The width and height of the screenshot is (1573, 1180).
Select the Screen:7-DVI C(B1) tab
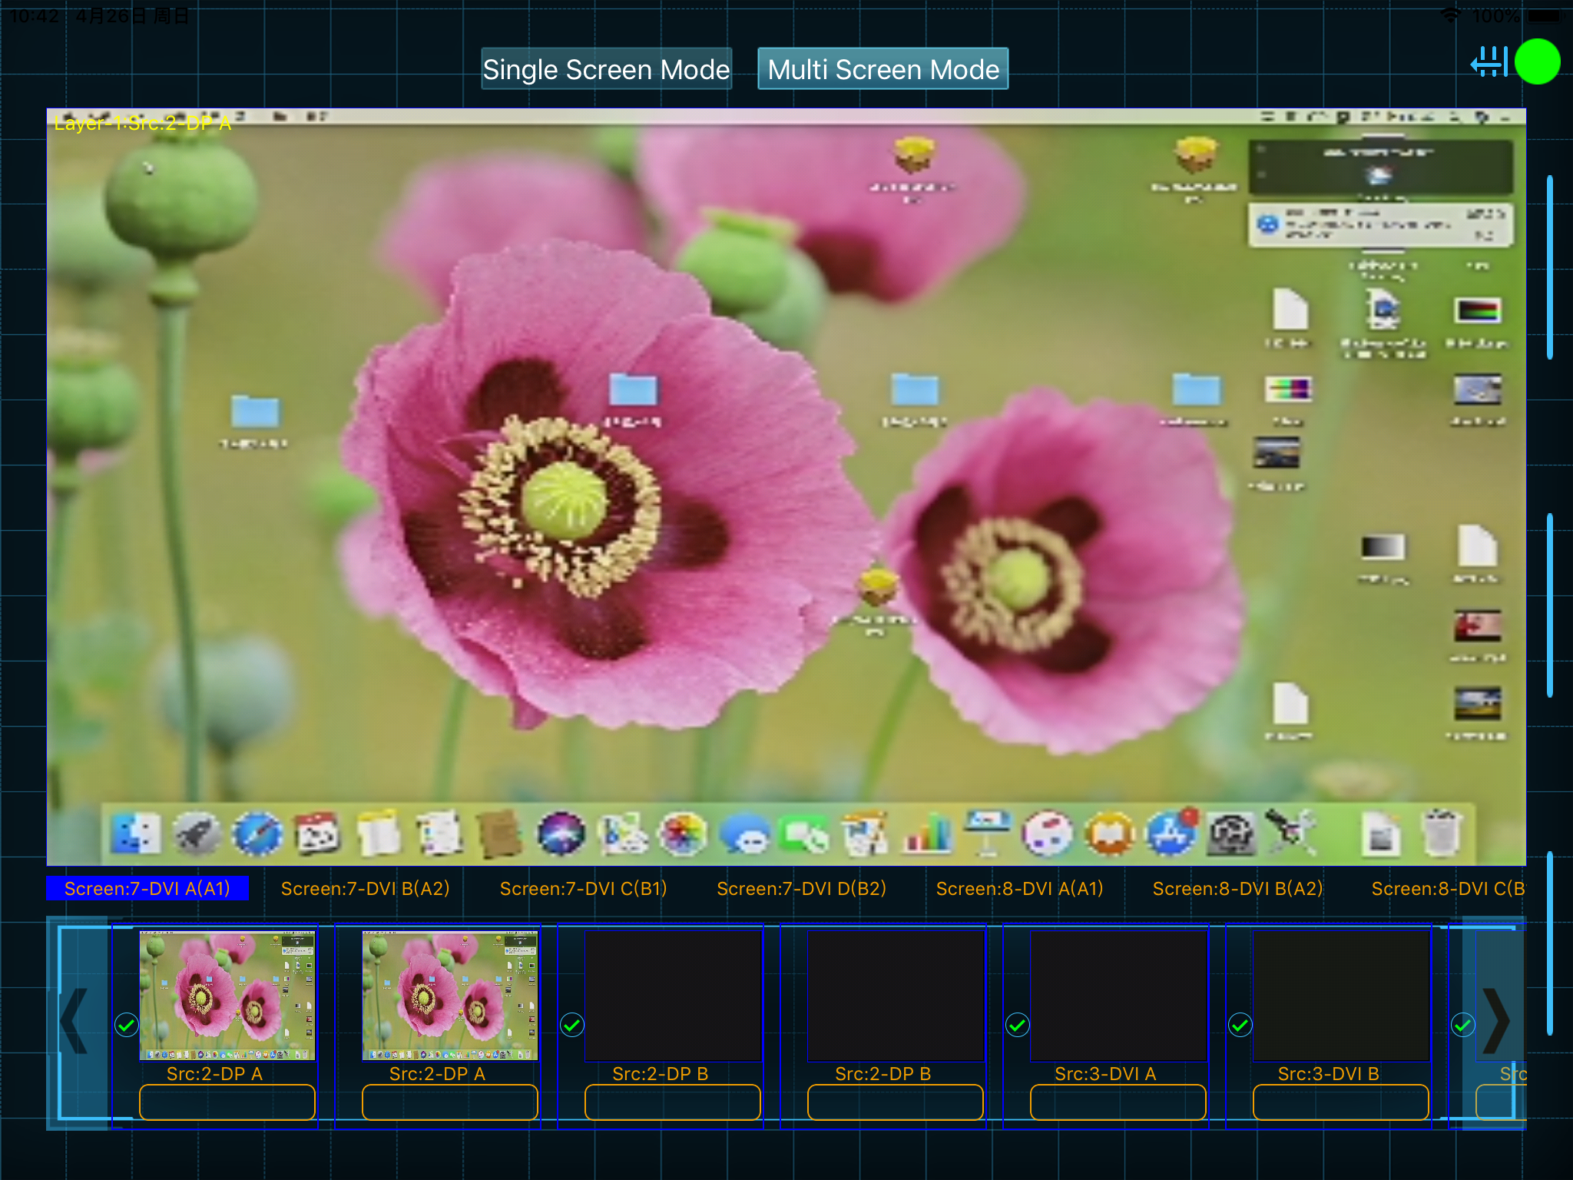pos(584,888)
